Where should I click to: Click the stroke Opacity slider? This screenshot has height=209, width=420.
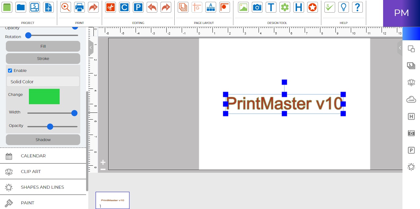[x=52, y=126]
